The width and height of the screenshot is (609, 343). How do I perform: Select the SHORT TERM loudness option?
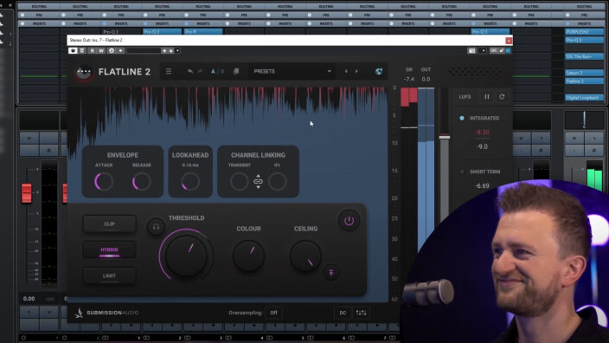(480, 171)
